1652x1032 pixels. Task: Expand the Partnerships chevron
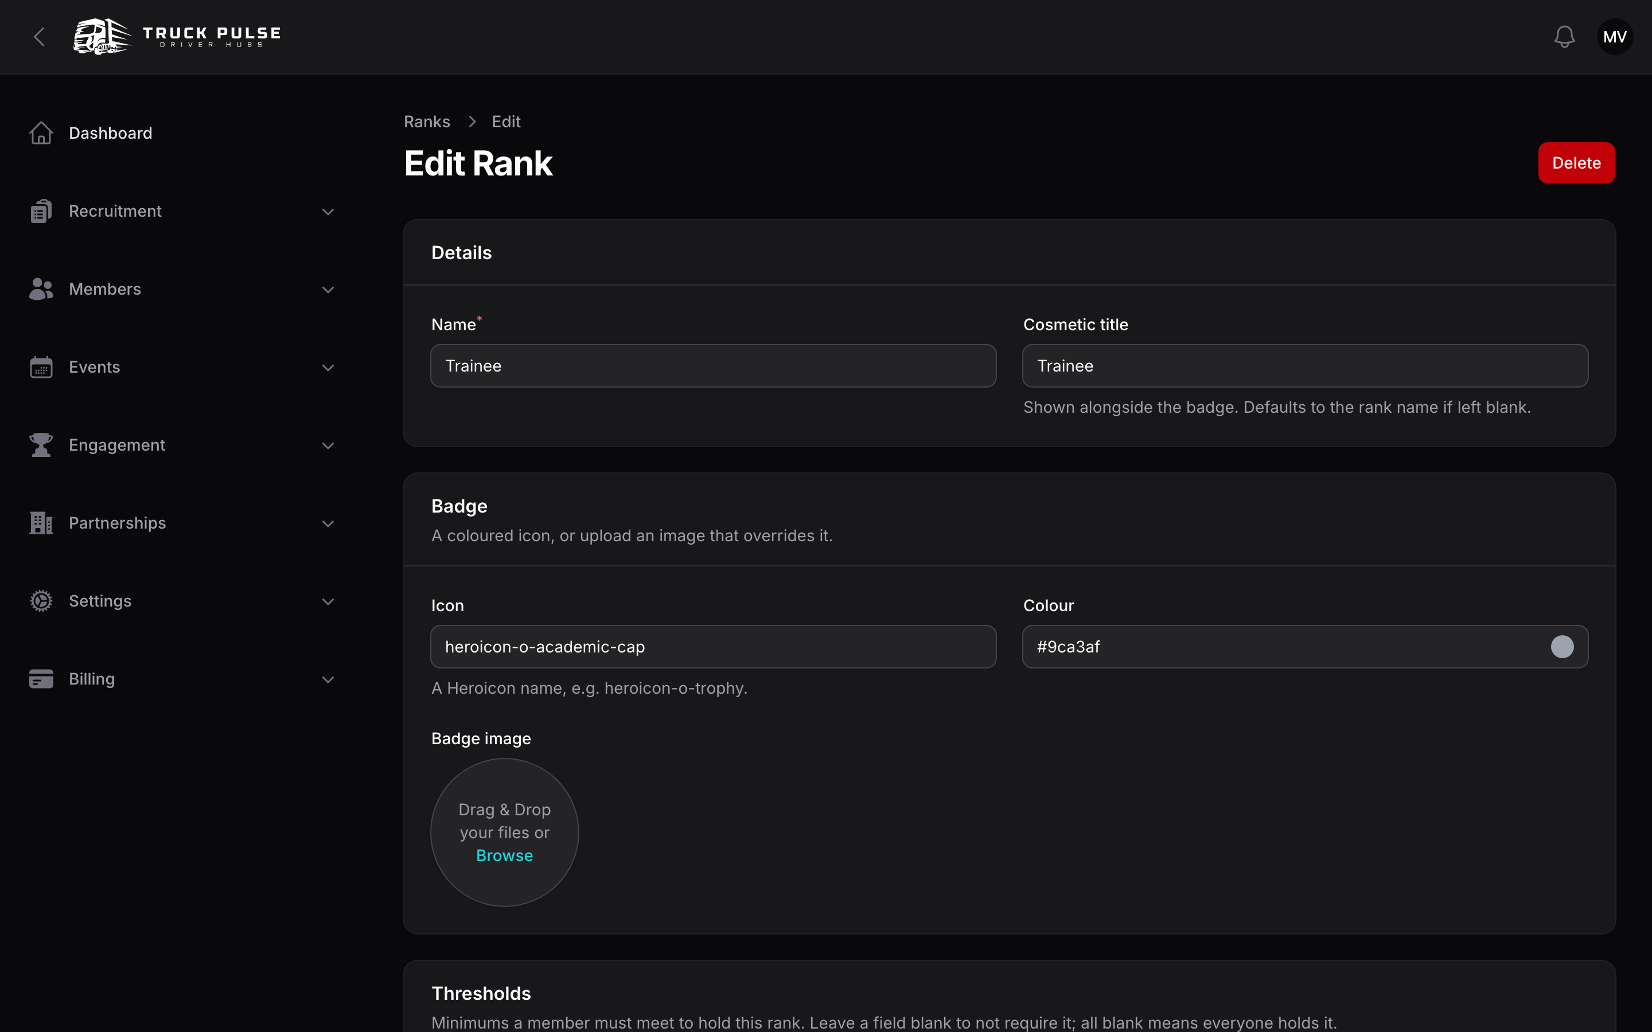tap(328, 523)
